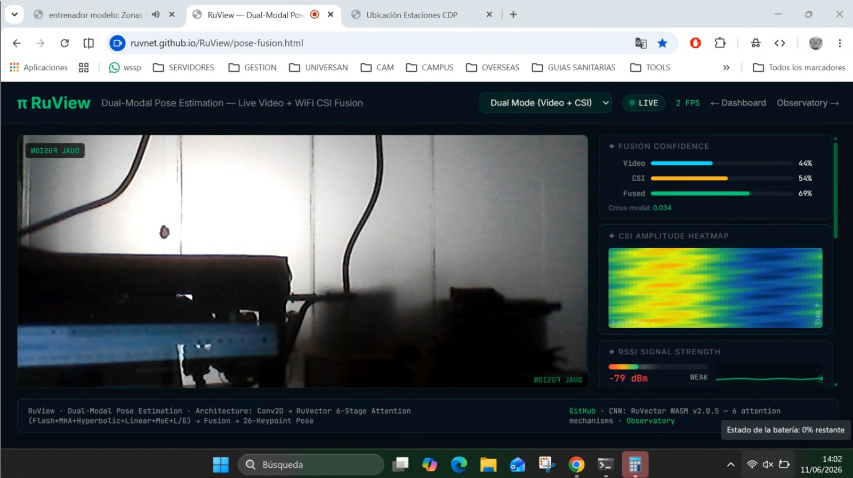Image resolution: width=853 pixels, height=478 pixels.
Task: Open the Dual Mode (Video + CSI) dropdown
Action: (x=545, y=103)
